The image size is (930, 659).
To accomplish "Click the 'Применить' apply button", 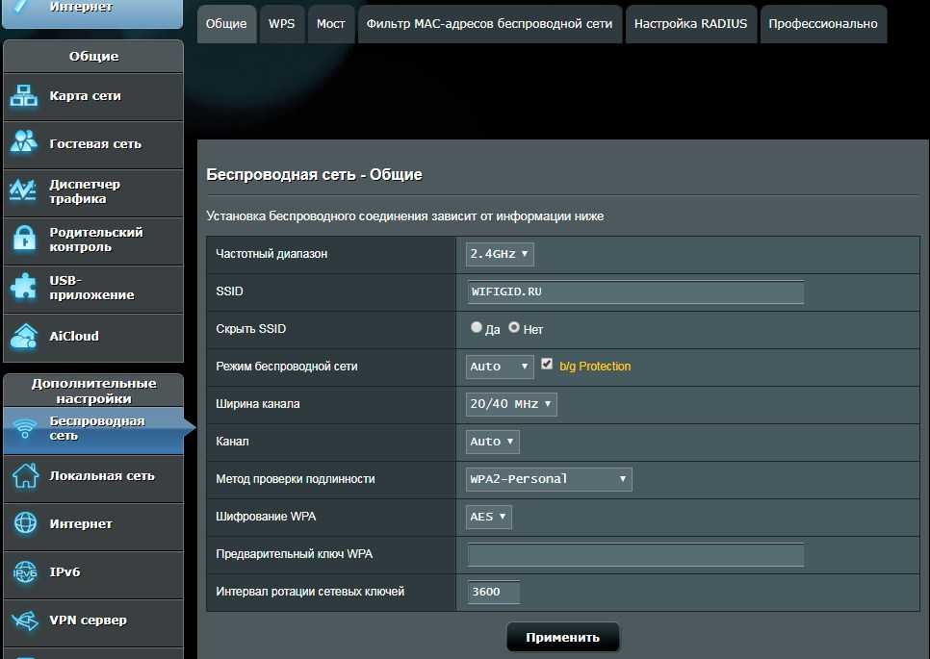I will (563, 638).
